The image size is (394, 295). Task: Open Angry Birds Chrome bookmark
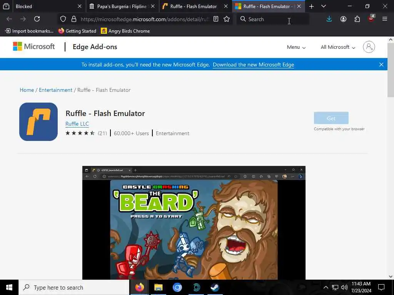(125, 31)
